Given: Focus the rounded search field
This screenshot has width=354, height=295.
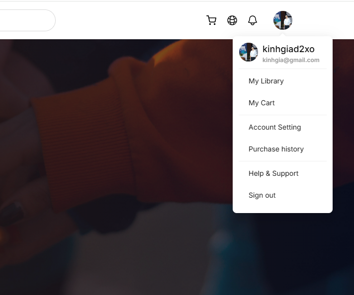Looking at the screenshot, I should (27, 20).
